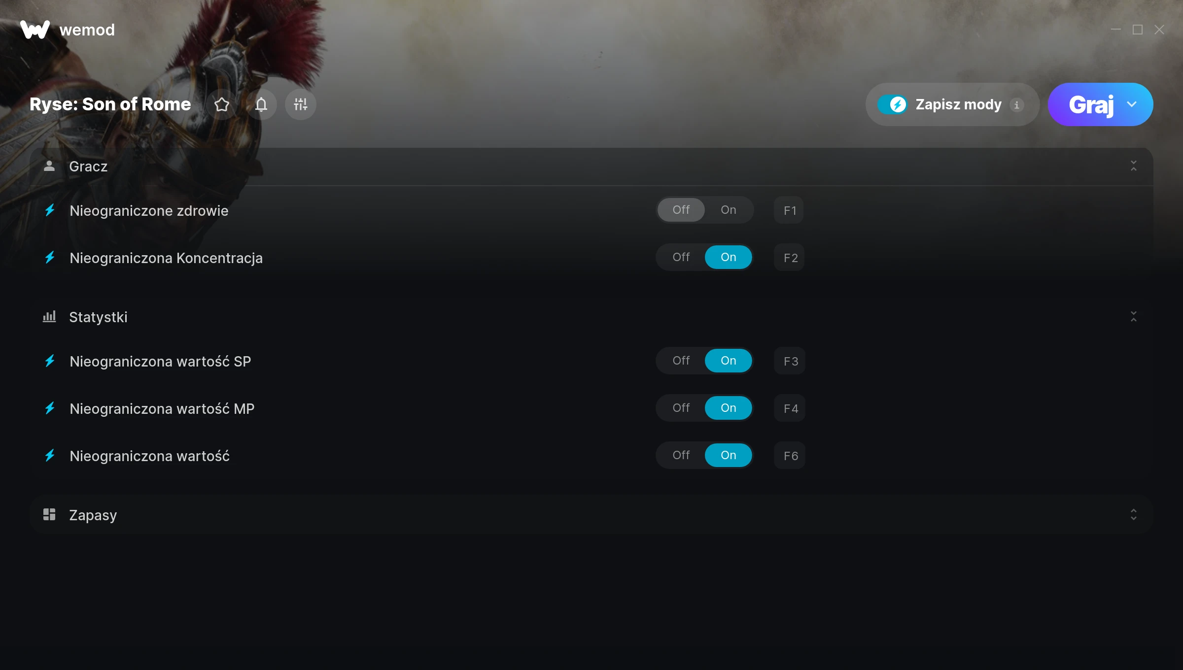The height and width of the screenshot is (670, 1183).
Task: Turn Off Nieograniczona wartość SP
Action: point(681,361)
